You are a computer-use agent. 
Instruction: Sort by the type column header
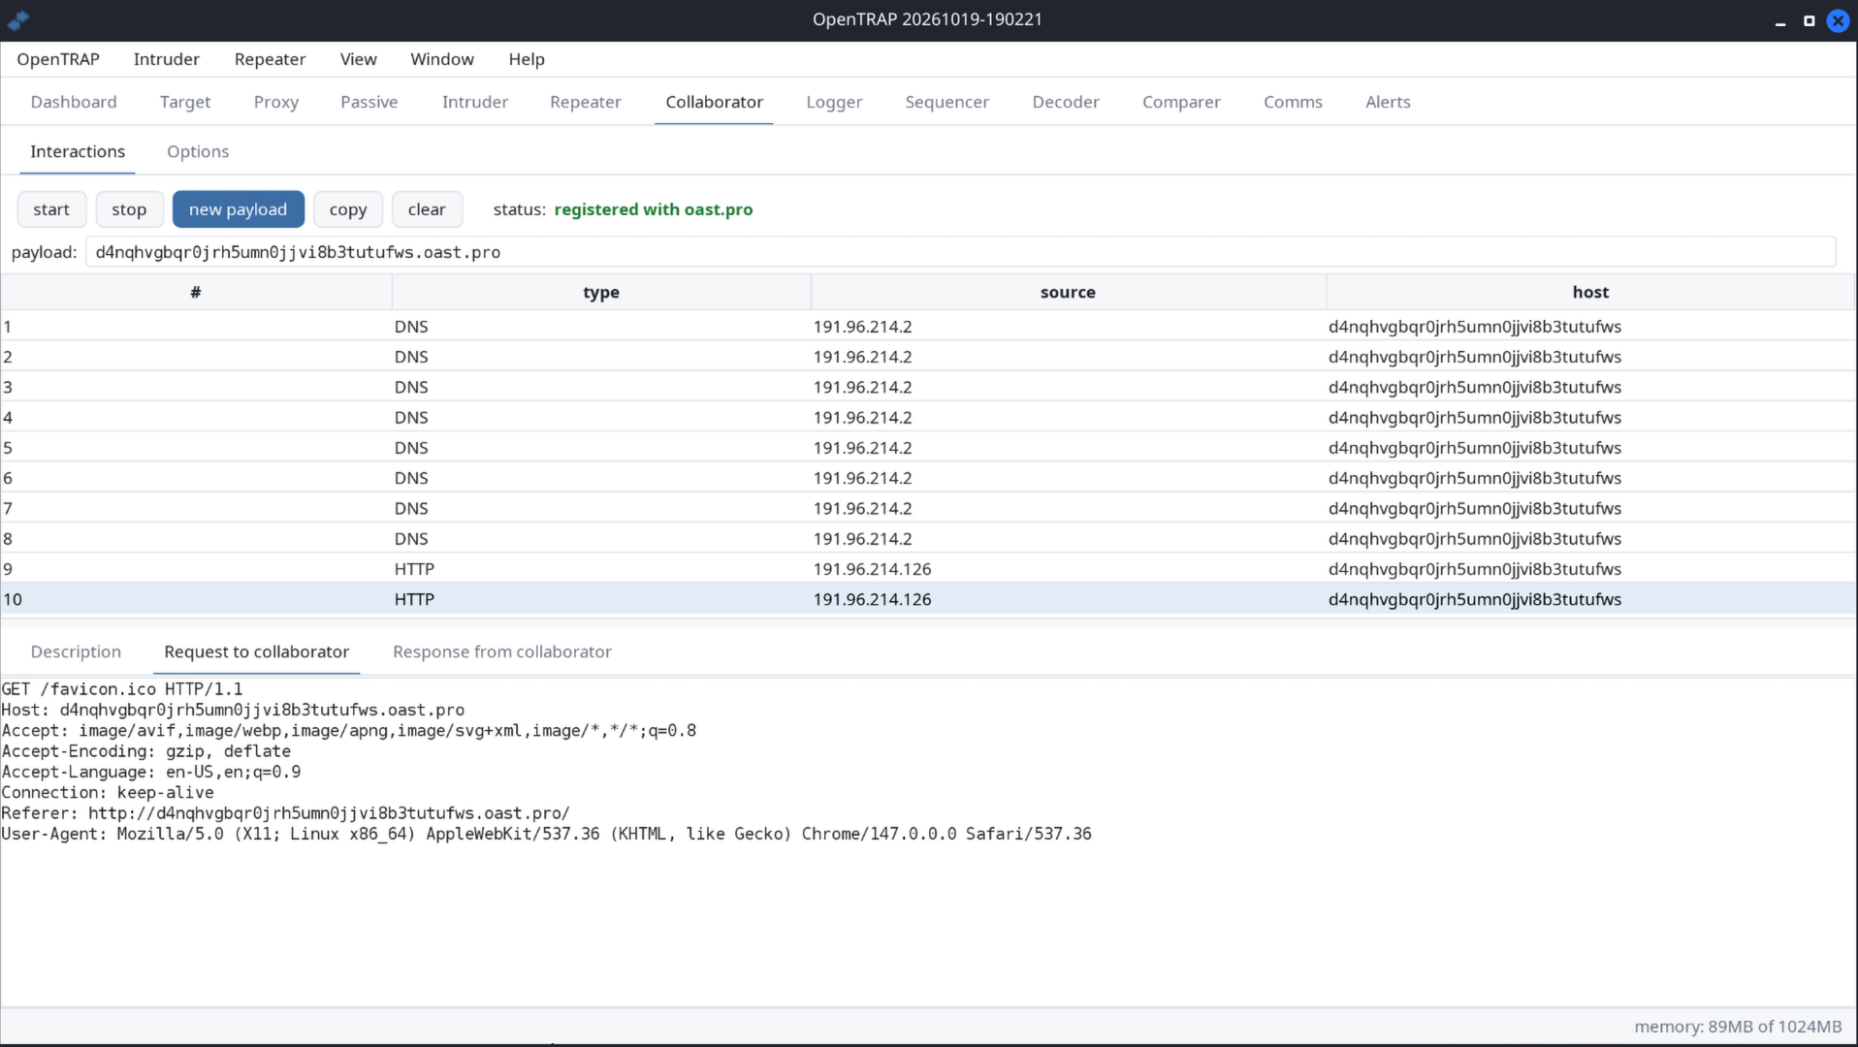(601, 292)
